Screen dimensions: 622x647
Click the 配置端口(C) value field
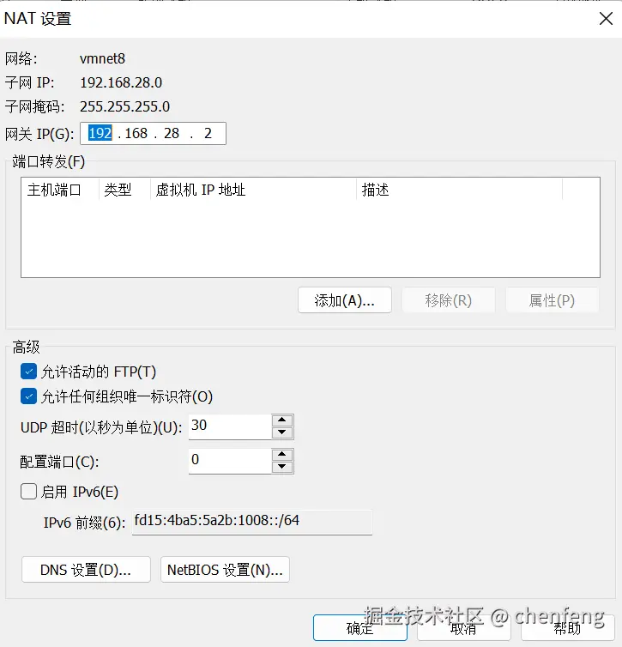point(230,461)
